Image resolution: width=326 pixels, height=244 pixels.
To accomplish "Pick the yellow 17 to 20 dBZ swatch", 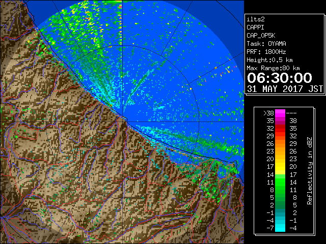I will pos(280,167).
